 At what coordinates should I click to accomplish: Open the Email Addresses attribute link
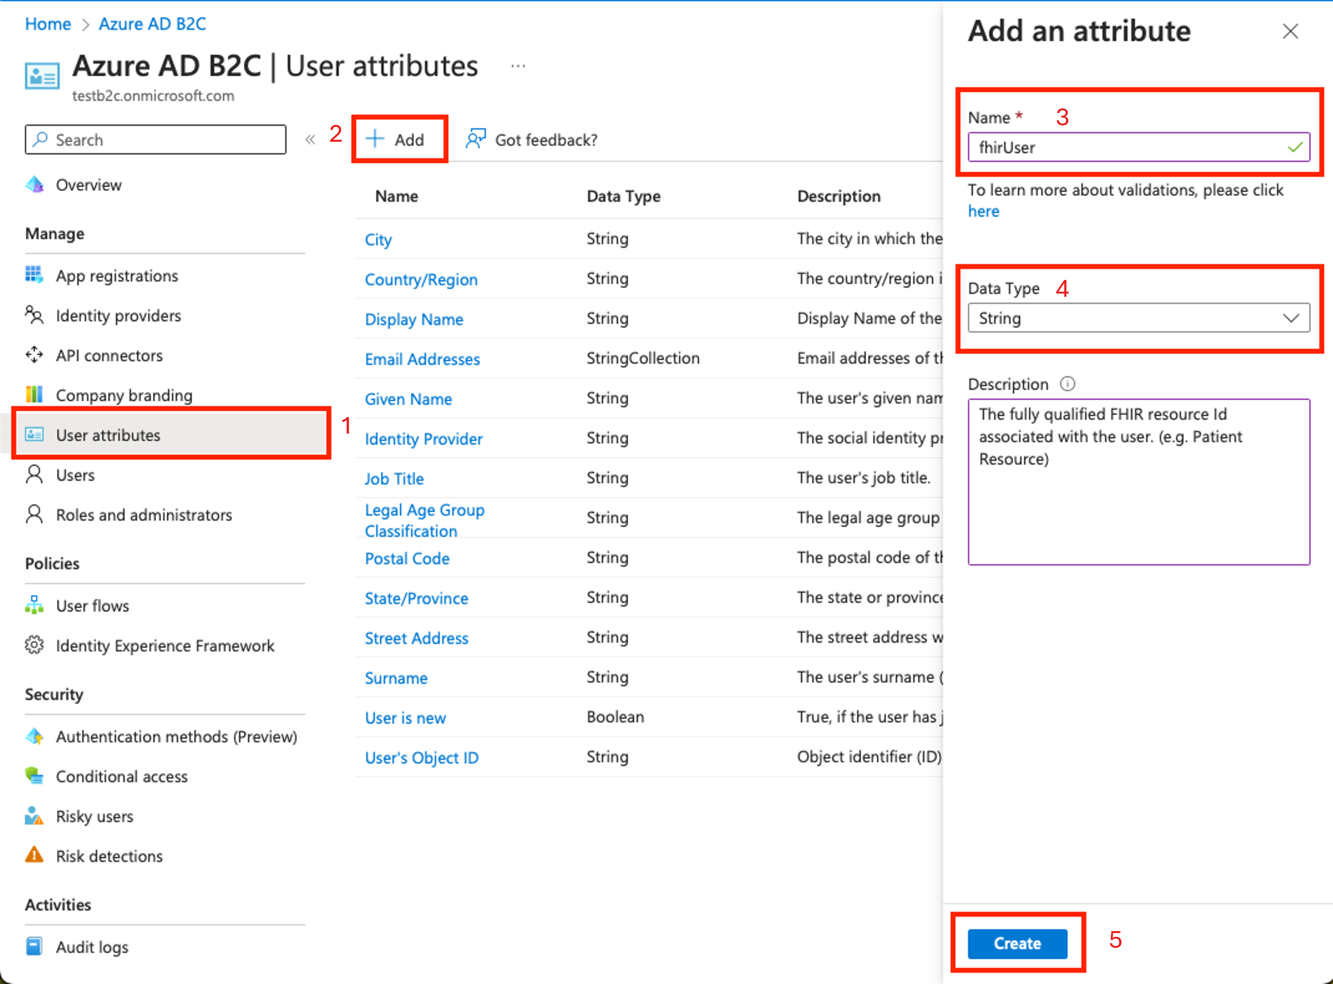coord(422,359)
